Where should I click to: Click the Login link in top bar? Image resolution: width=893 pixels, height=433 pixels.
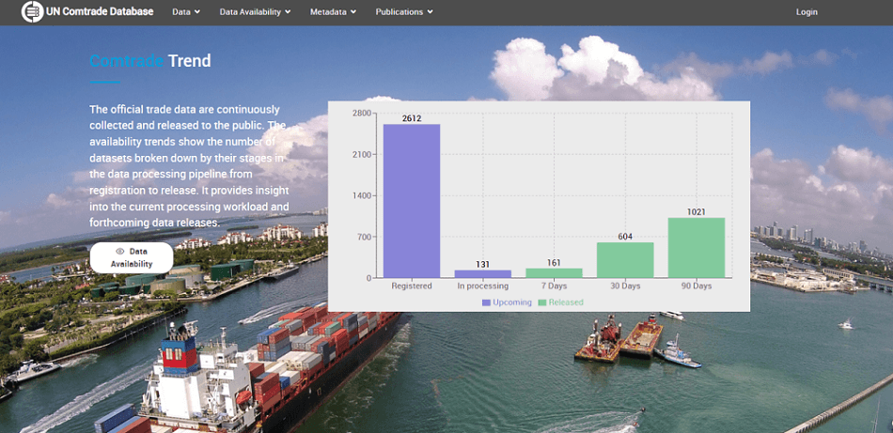pos(807,12)
